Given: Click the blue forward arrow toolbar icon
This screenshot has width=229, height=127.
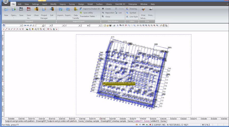Looking at the screenshot, I should (x=28, y=25).
